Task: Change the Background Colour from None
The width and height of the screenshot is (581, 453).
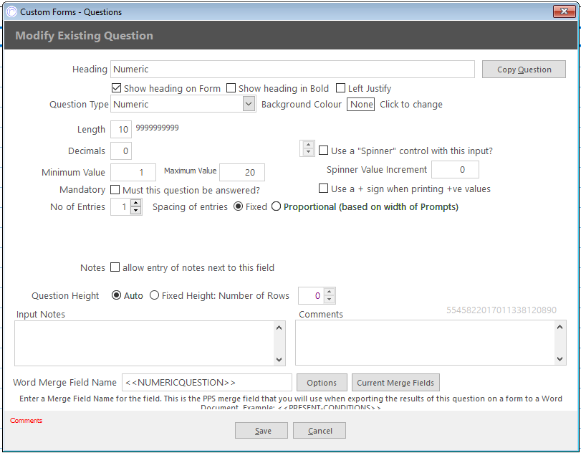Action: [x=360, y=104]
